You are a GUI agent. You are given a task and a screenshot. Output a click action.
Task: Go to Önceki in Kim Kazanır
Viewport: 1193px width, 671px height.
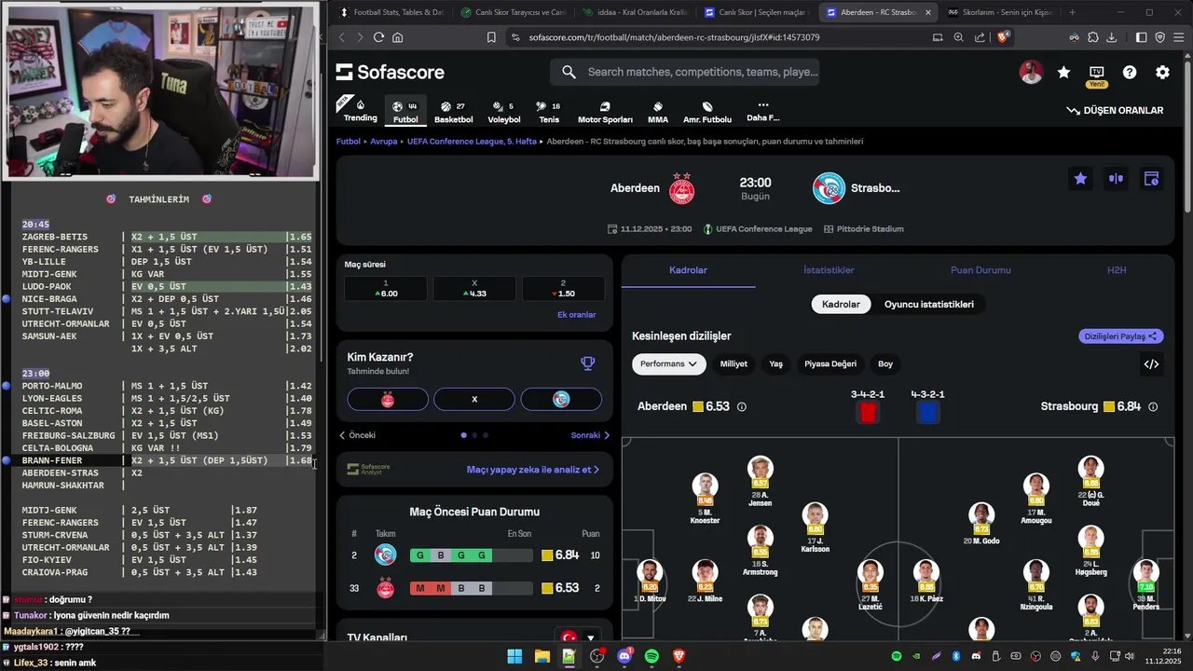[357, 435]
